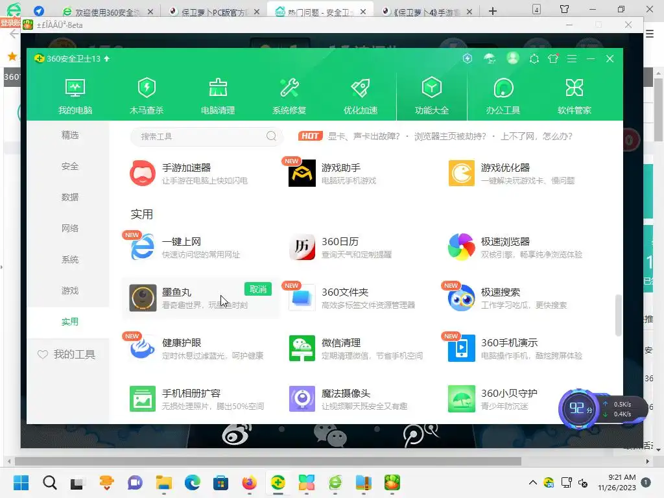Select 数据 category in the sidebar
This screenshot has height=498, width=664.
(x=69, y=197)
